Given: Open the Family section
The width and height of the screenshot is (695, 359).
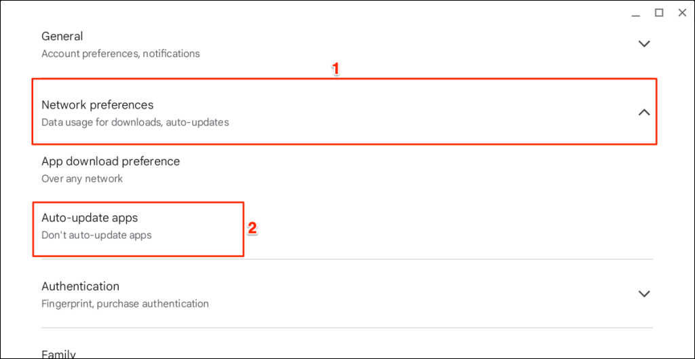Looking at the screenshot, I should click(x=58, y=354).
